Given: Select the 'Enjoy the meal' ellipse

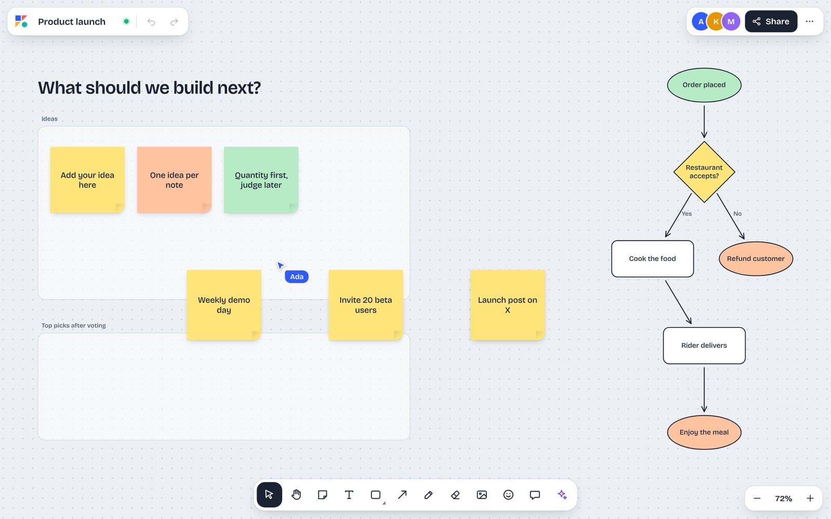Looking at the screenshot, I should point(704,432).
